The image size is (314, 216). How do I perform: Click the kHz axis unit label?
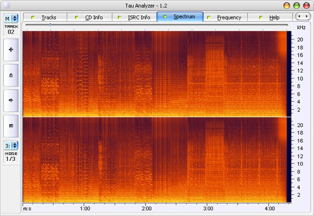[x=301, y=27]
